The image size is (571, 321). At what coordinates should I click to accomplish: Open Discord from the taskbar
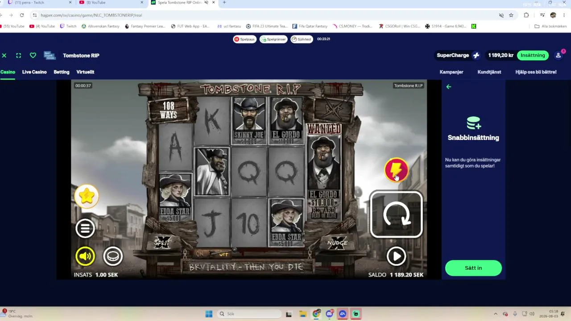(x=329, y=314)
